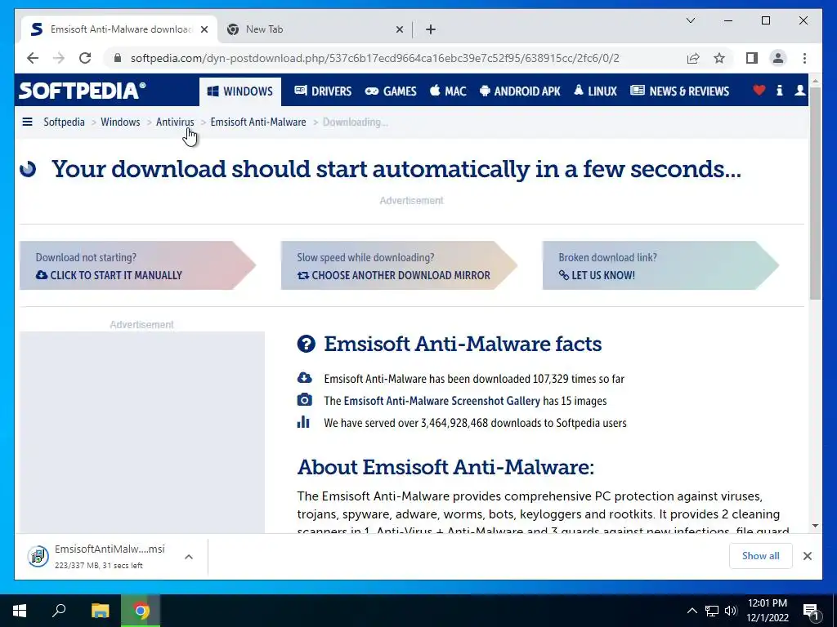Reload the Softpedia page

(85, 58)
